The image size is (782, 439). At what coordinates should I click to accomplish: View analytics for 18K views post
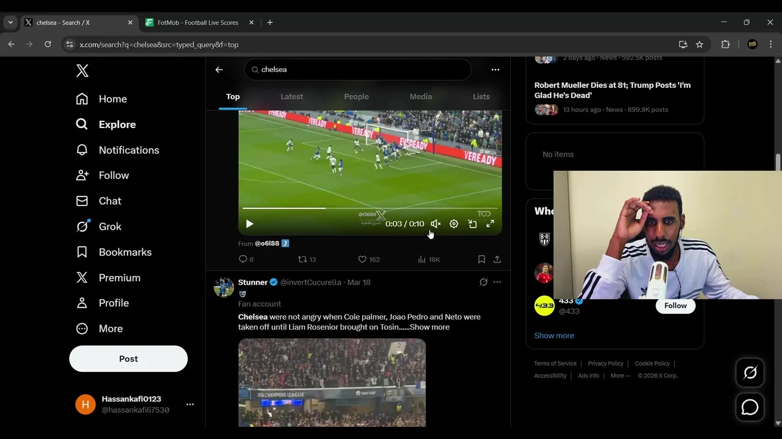pos(429,259)
